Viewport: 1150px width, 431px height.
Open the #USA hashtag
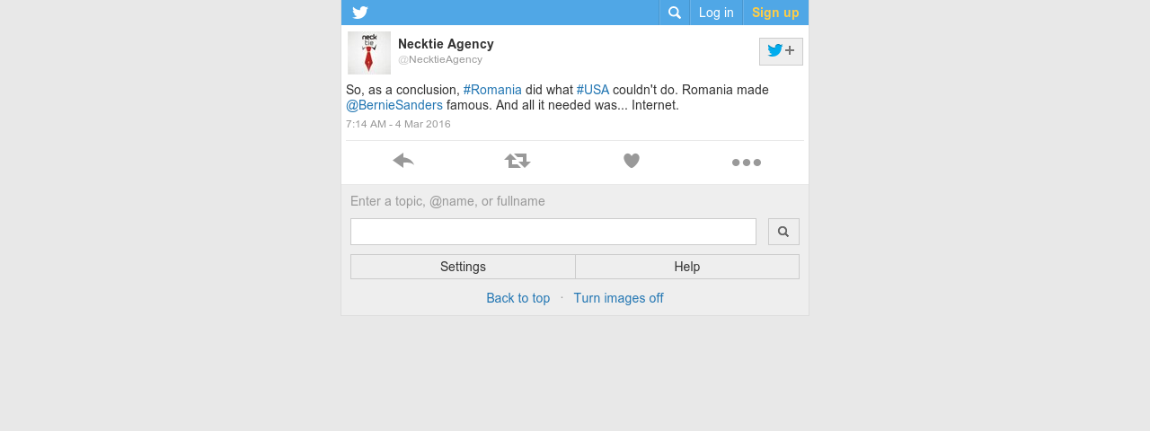[x=593, y=90]
